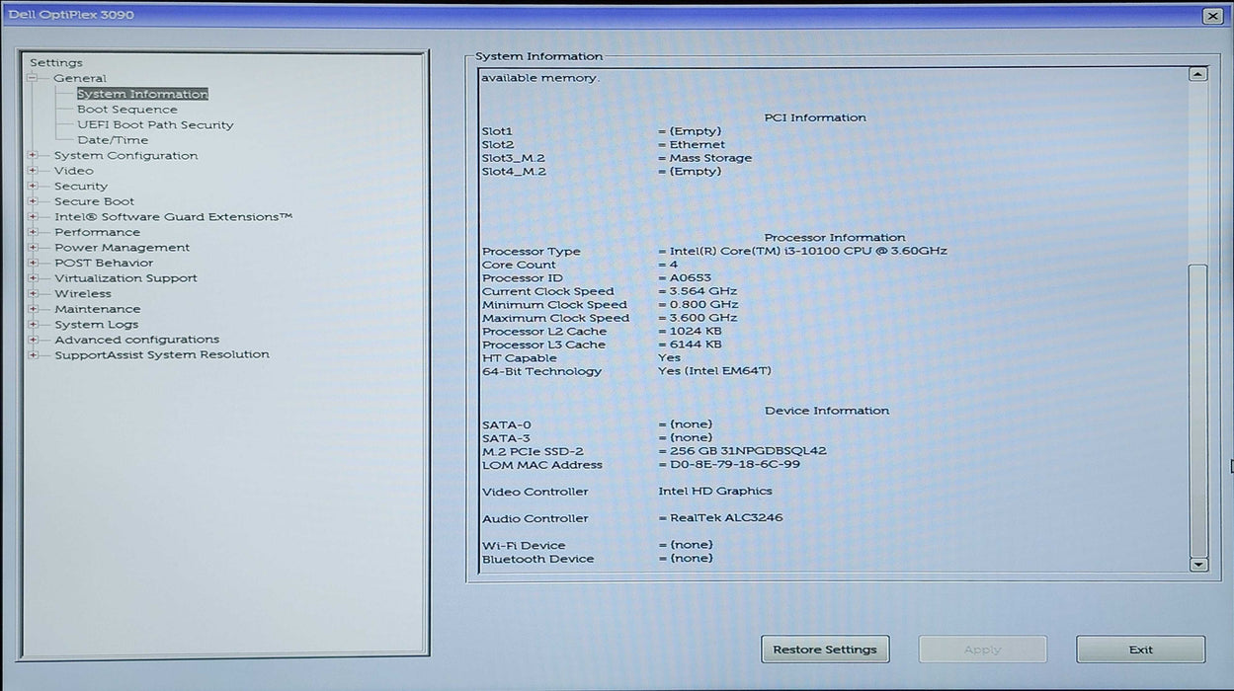Click the Restore Settings button
This screenshot has height=691, width=1234.
(824, 650)
